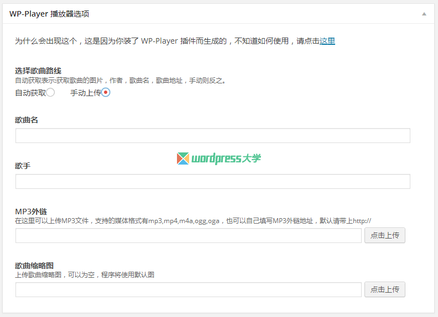
Task: Click the 歌曲名 label
Action: click(x=26, y=120)
